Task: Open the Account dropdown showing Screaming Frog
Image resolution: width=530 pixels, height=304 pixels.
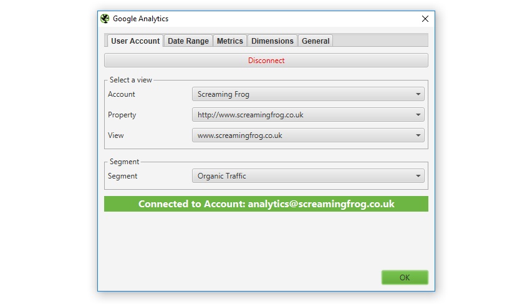Action: pos(308,94)
